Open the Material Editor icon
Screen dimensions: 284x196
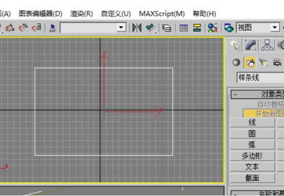click(213, 28)
